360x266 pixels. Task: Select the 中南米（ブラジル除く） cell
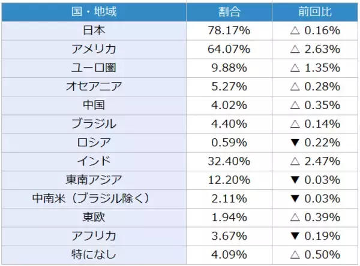(x=94, y=198)
